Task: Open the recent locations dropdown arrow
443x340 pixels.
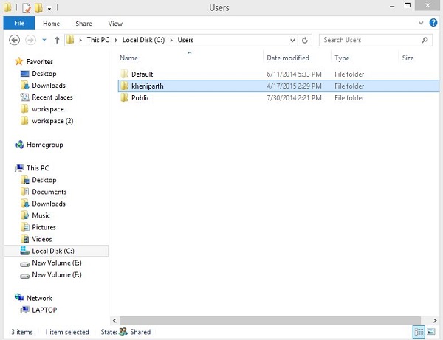Action: point(44,40)
